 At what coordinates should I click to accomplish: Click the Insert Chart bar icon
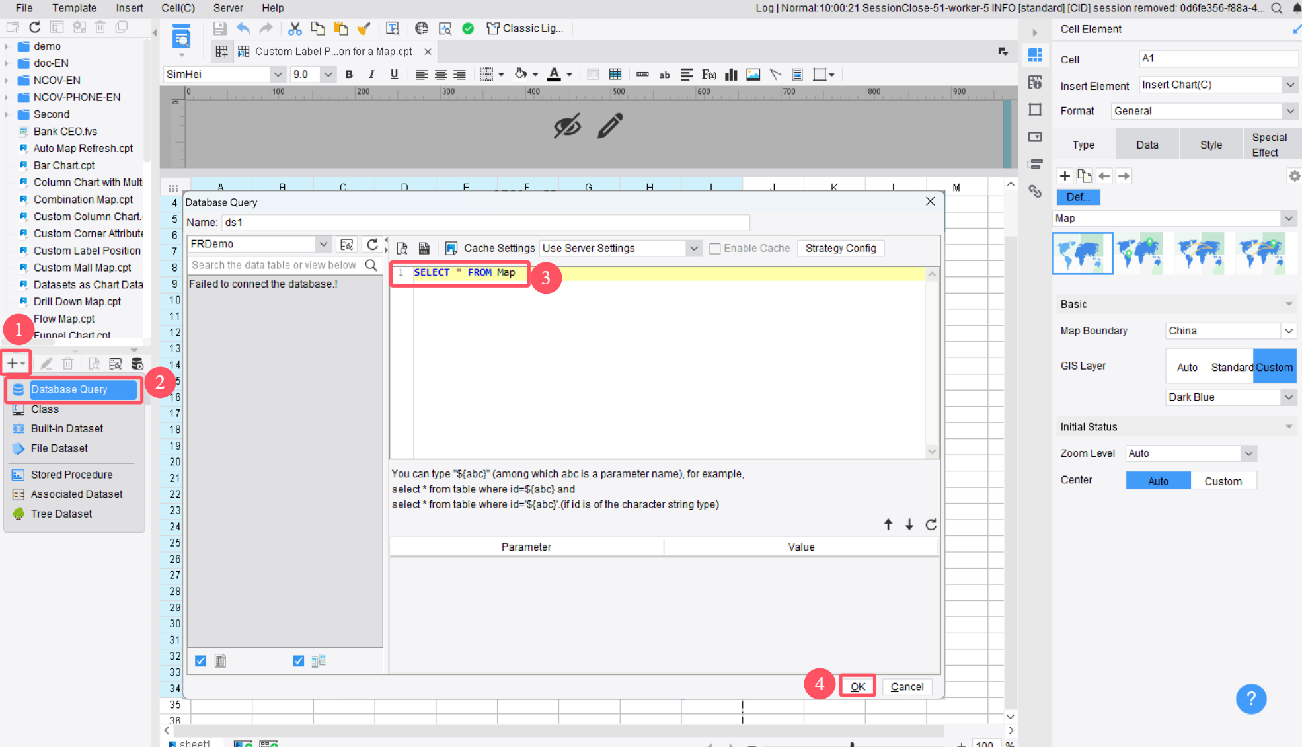(x=731, y=75)
